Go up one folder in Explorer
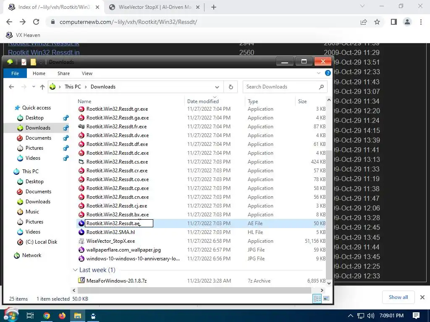 [x=42, y=87]
